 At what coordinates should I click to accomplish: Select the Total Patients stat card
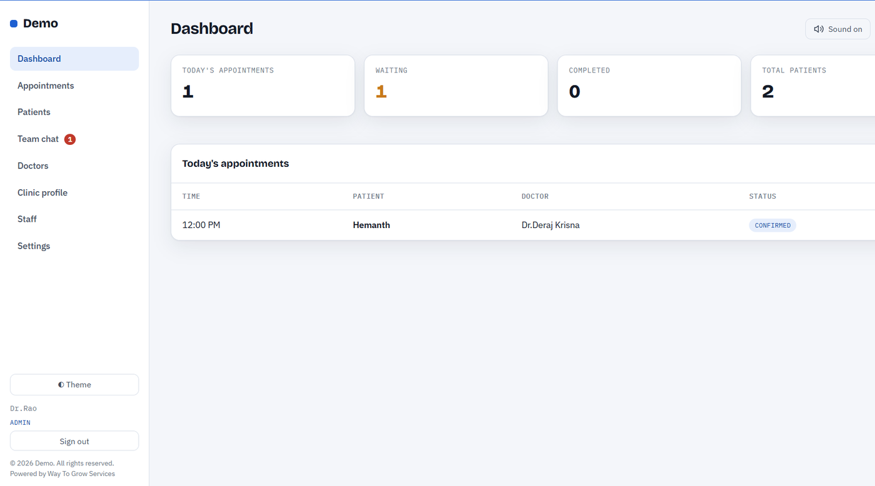pyautogui.click(x=812, y=86)
